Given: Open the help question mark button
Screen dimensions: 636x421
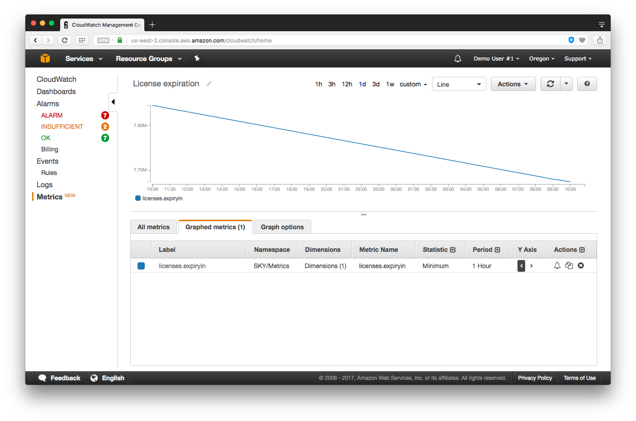Looking at the screenshot, I should 587,84.
